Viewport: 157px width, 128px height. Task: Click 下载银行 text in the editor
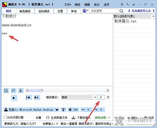pyautogui.click(x=9, y=16)
